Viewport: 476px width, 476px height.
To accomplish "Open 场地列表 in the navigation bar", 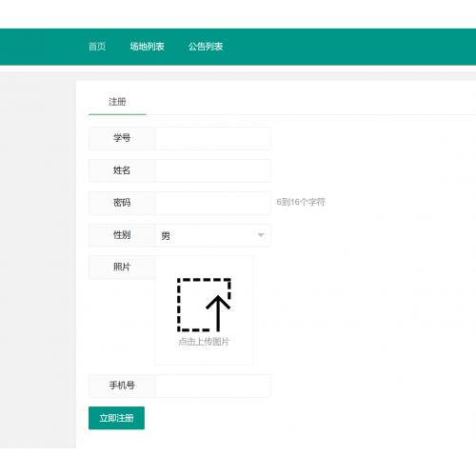I will [x=147, y=47].
